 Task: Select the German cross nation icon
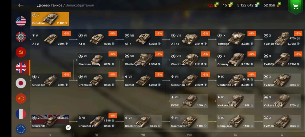21,37
